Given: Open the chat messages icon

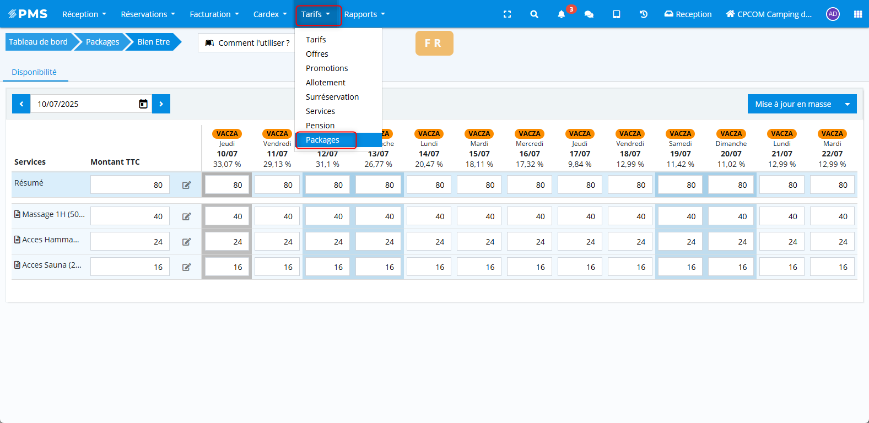Looking at the screenshot, I should coord(589,14).
